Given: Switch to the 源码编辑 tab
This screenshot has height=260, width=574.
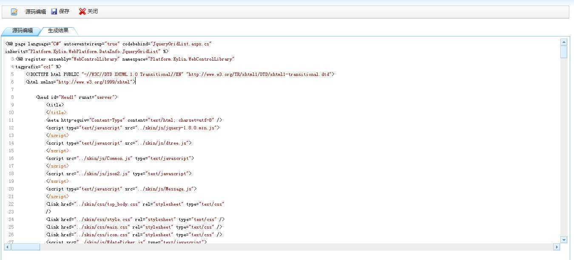Looking at the screenshot, I should pyautogui.click(x=22, y=31).
